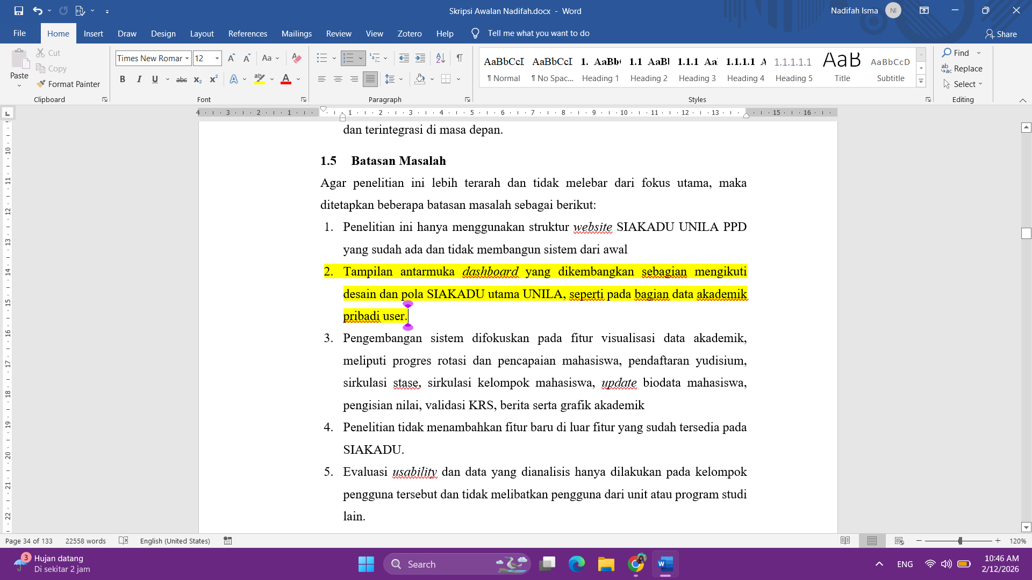Image resolution: width=1032 pixels, height=580 pixels.
Task: Open the File menu
Action: 19,33
